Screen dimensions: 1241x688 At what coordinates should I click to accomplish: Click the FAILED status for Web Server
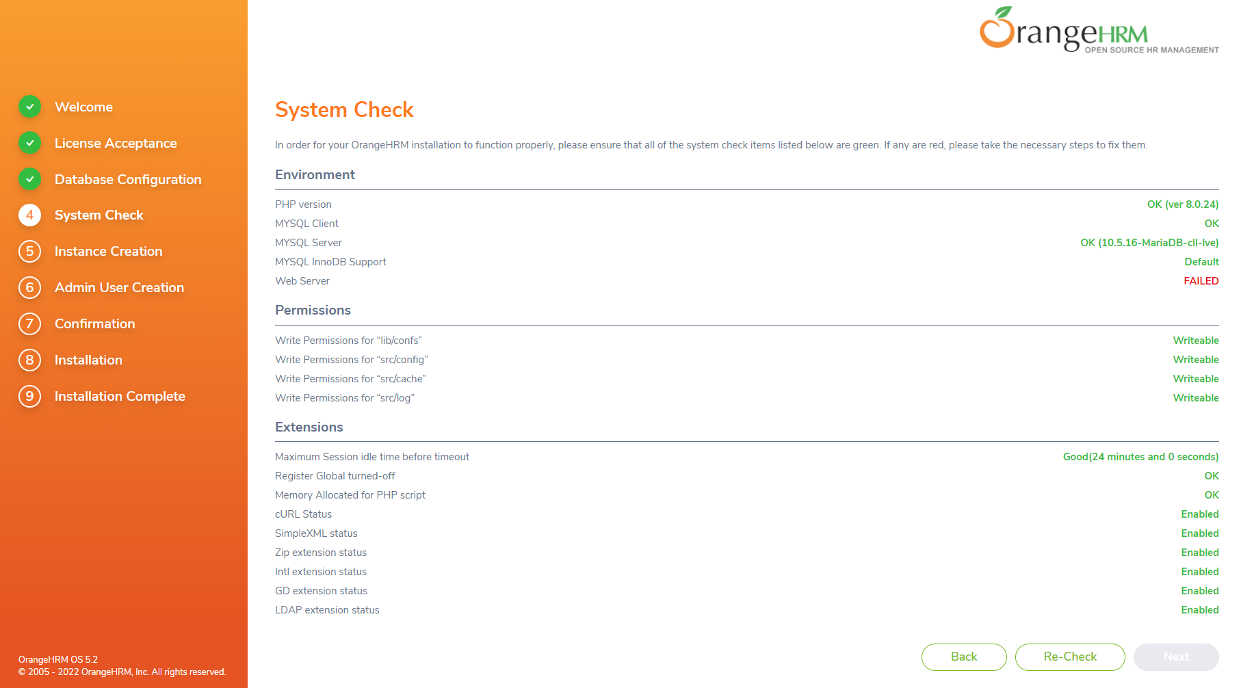(x=1201, y=280)
